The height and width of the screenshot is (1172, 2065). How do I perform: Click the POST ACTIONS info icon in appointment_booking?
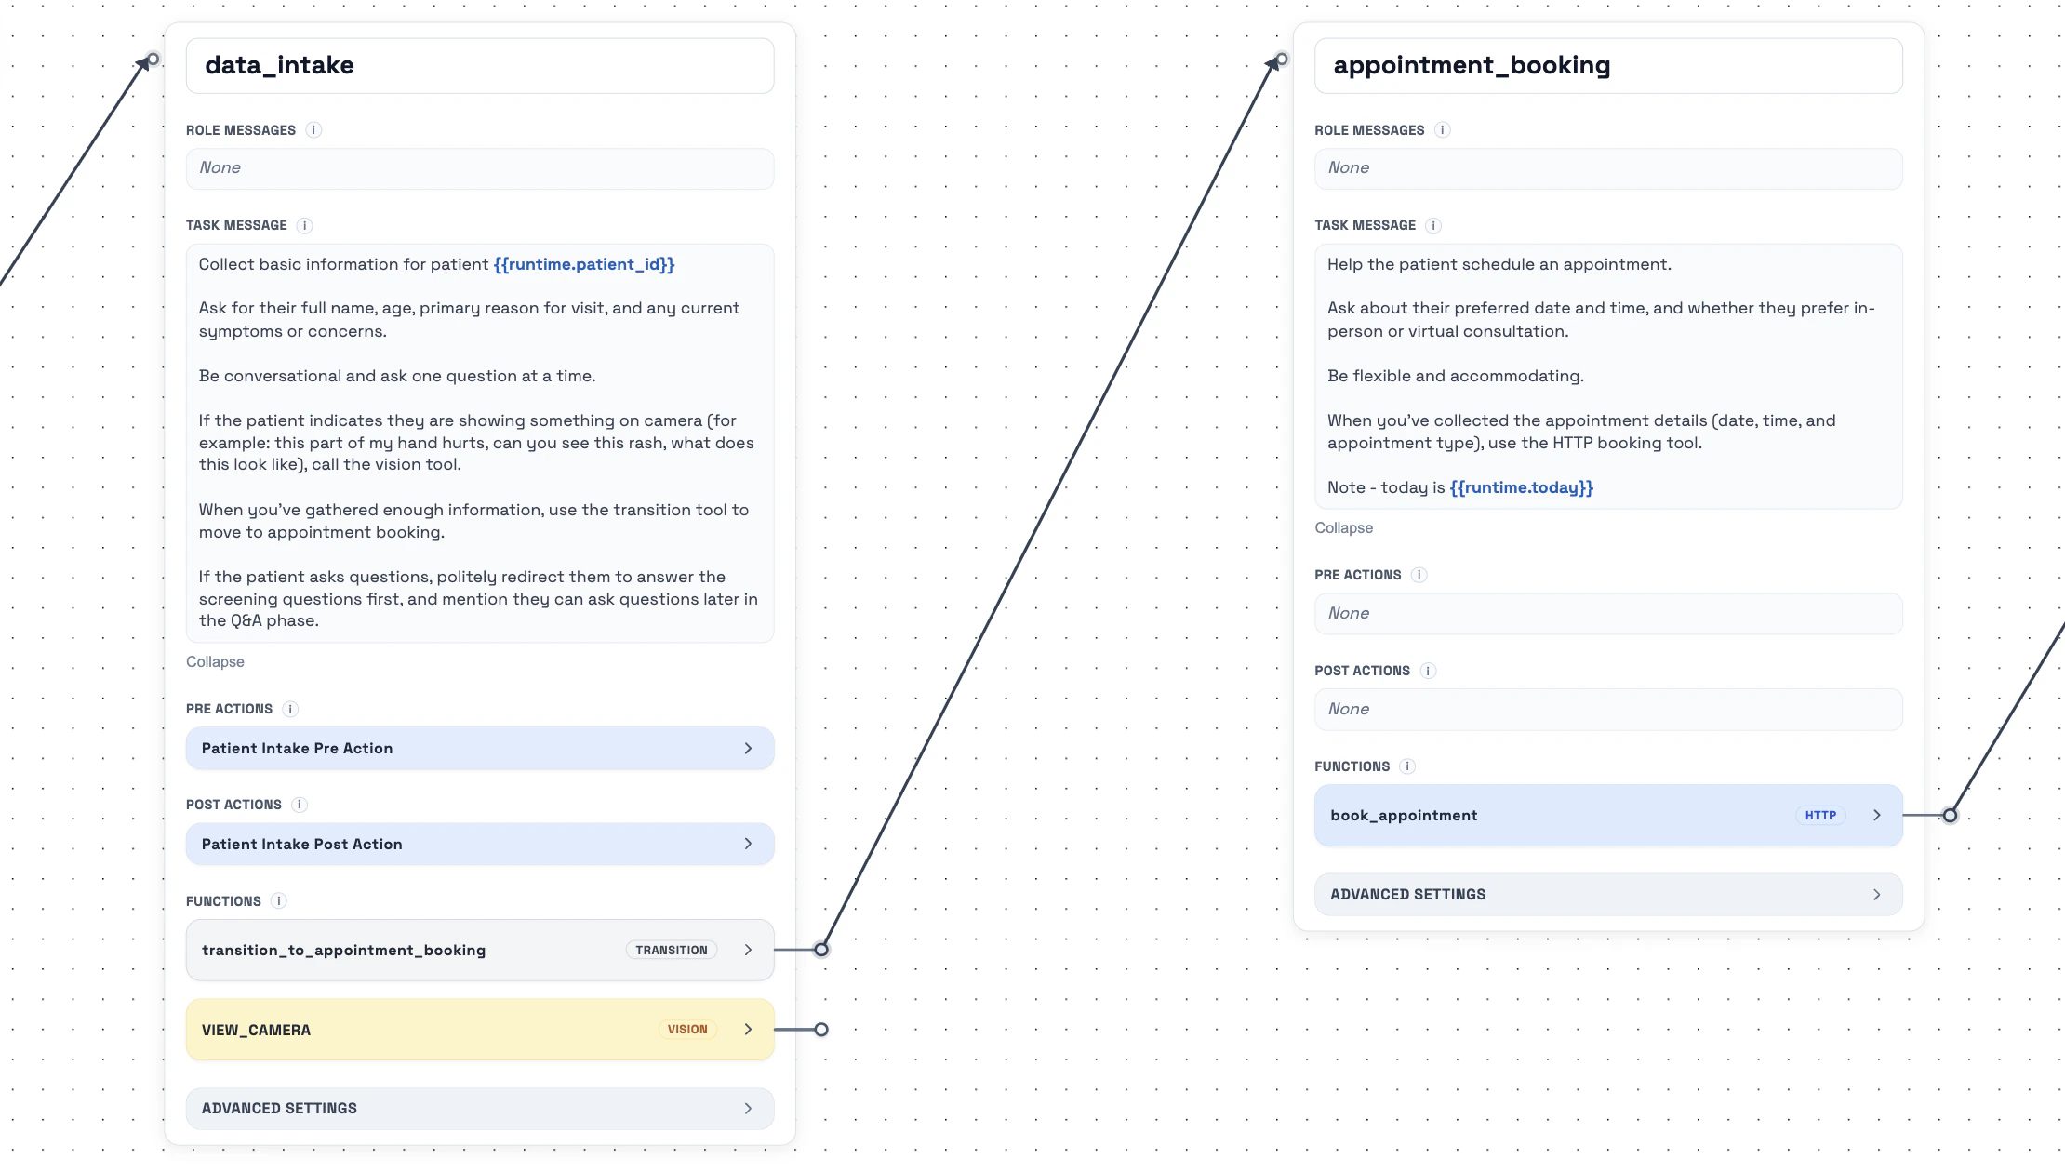(1428, 671)
